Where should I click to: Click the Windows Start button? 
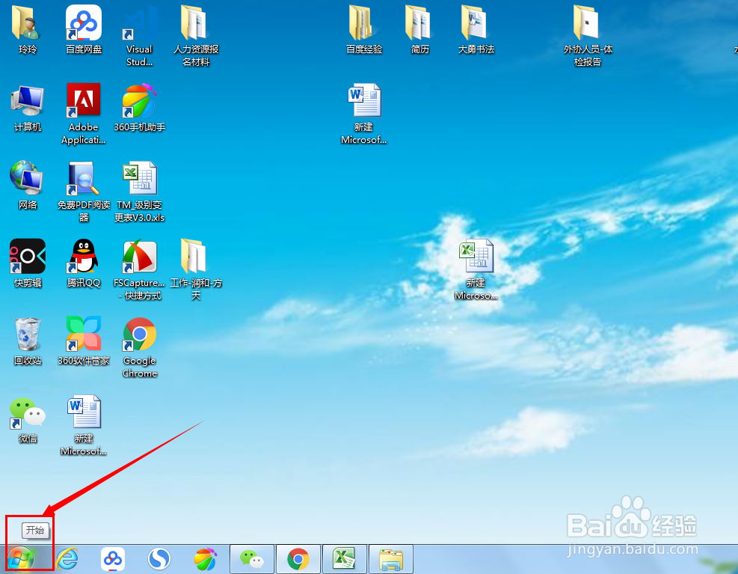pyautogui.click(x=22, y=560)
